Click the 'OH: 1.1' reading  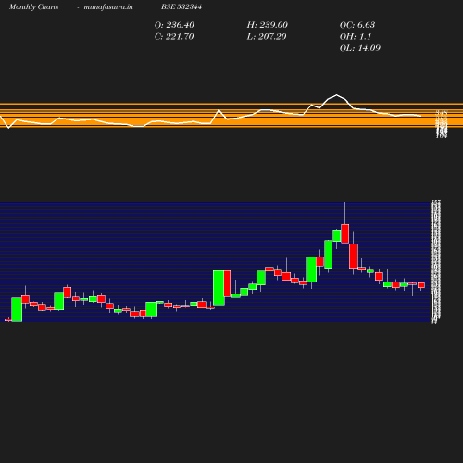pos(356,37)
